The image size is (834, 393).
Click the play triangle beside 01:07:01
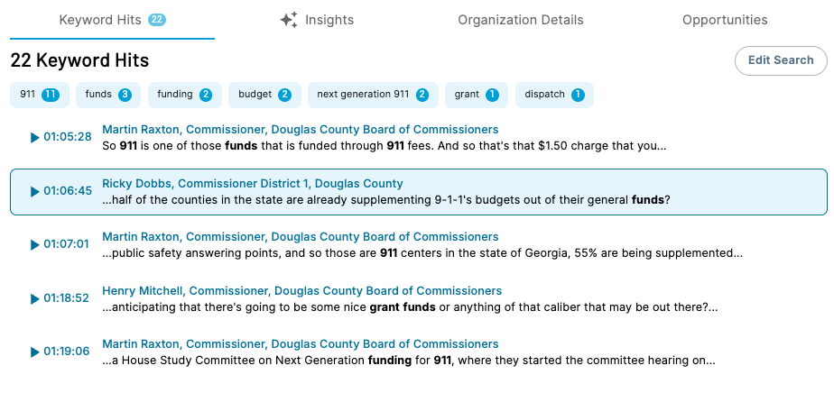[x=35, y=245]
